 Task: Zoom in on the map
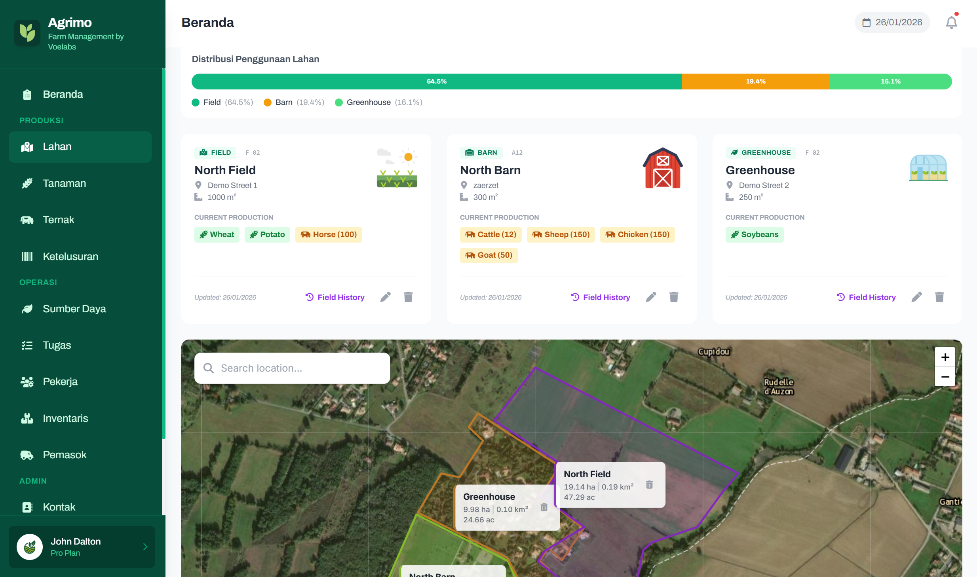point(945,357)
